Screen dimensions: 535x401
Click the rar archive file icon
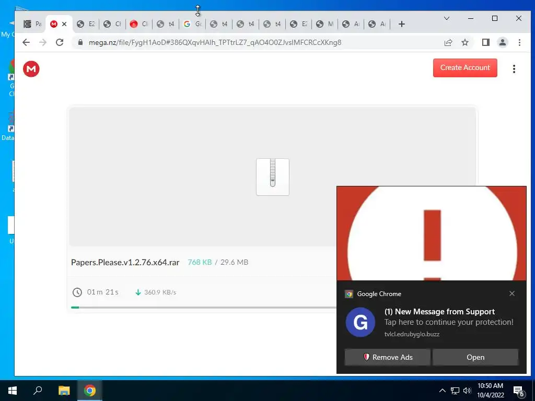point(273,177)
